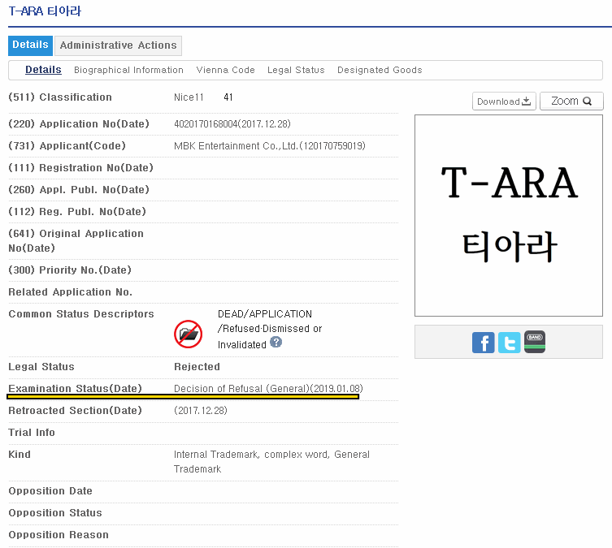Click the T-ARA 티아라 page title
Viewport: 612px width, 548px height.
tap(45, 11)
